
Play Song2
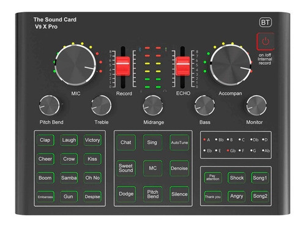tap(259, 196)
